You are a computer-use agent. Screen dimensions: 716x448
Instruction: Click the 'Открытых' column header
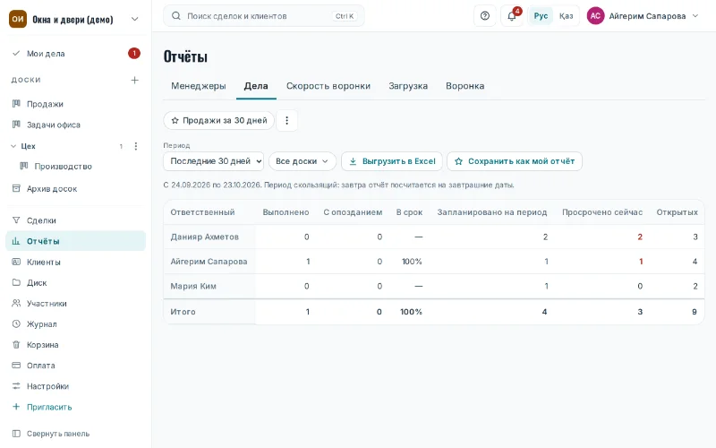click(678, 212)
